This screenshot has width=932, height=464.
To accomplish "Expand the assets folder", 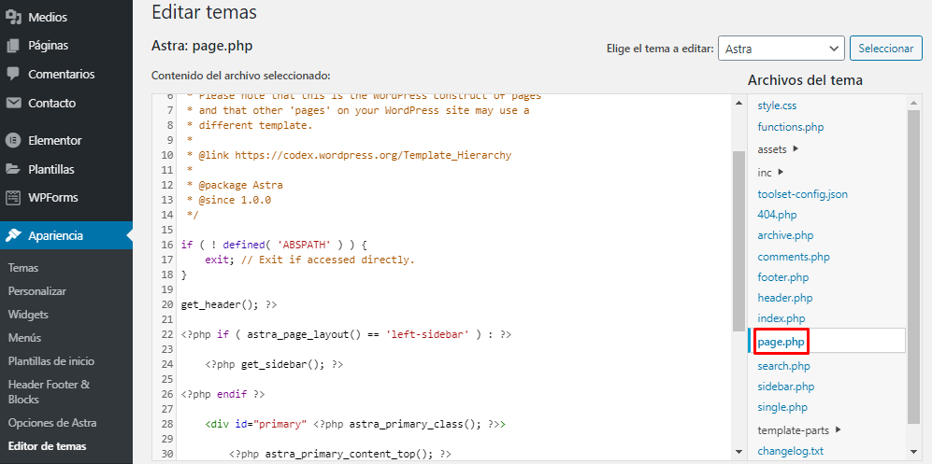I will coord(795,148).
